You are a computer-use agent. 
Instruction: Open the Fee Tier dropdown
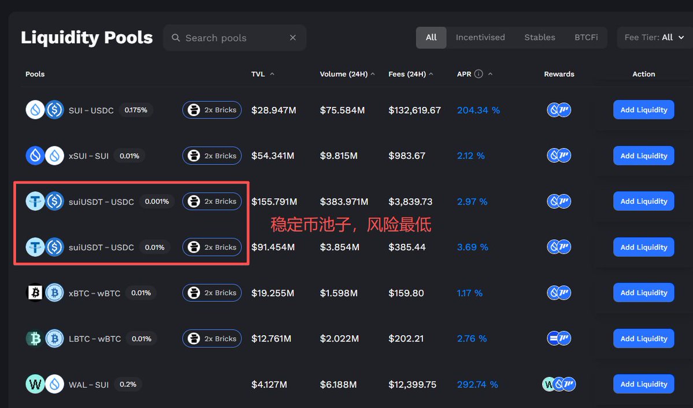[x=654, y=38]
